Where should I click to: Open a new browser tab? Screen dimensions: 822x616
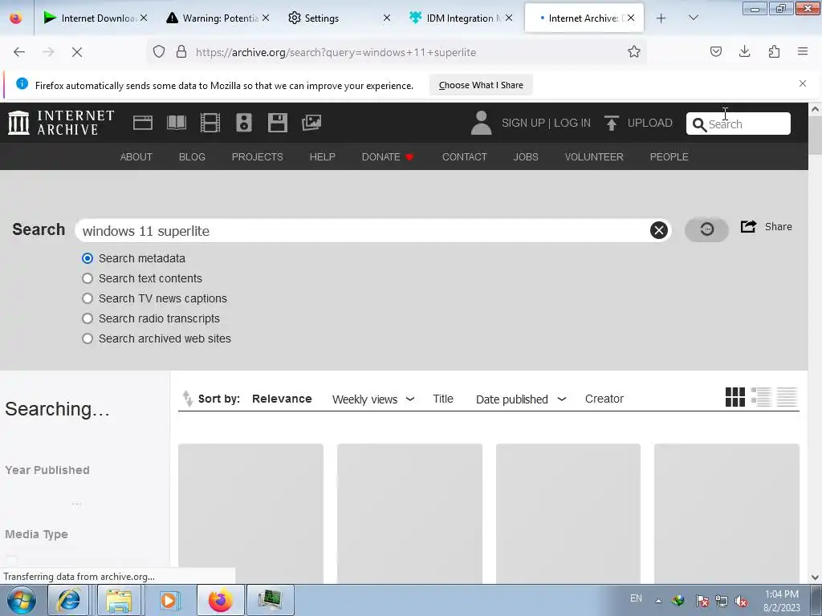click(661, 18)
